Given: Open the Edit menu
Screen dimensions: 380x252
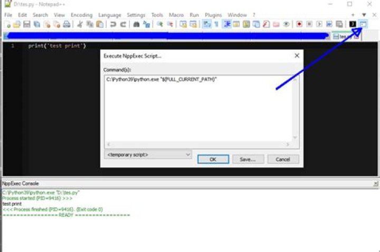Looking at the screenshot, I should click(23, 15).
